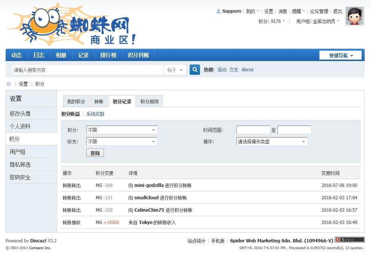Open the 收支 dropdown set to 不限

point(122,142)
